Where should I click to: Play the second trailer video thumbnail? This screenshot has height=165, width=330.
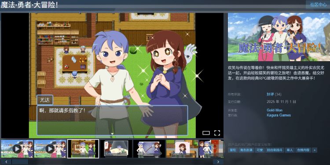point(50,149)
